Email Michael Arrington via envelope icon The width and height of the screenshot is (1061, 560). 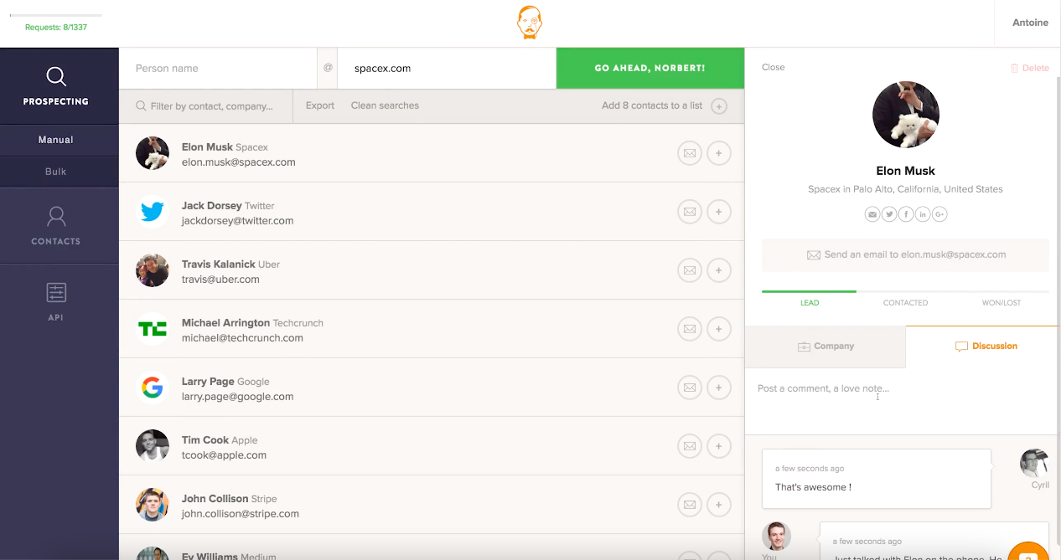(x=690, y=330)
